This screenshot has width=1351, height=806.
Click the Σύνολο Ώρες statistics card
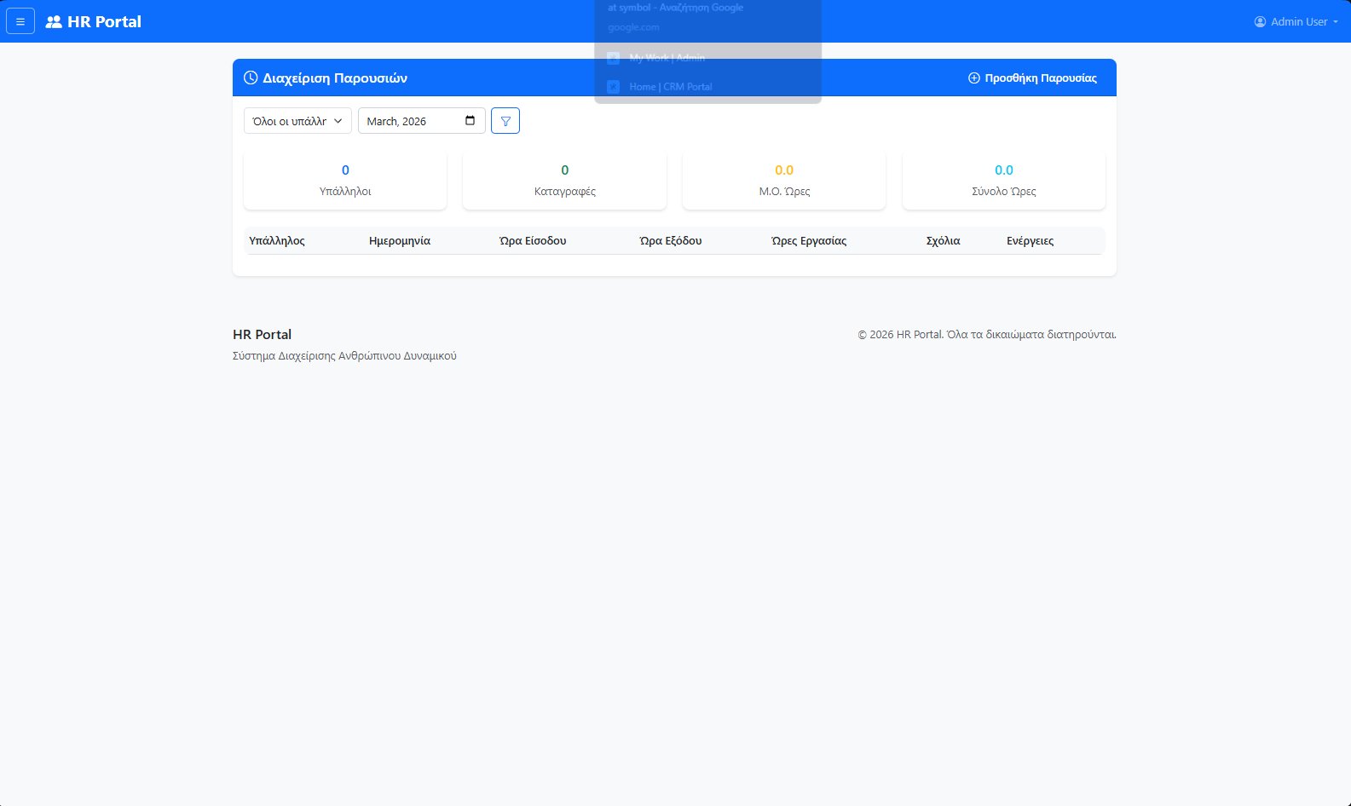coord(1003,181)
